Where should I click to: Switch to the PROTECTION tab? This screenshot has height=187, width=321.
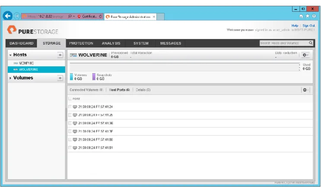81,43
